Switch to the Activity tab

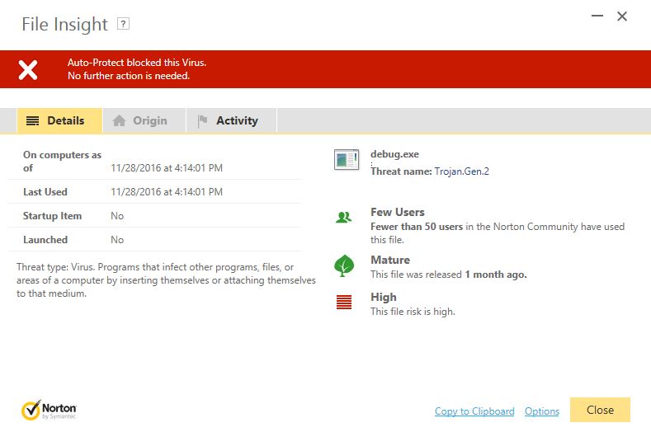[x=237, y=120]
